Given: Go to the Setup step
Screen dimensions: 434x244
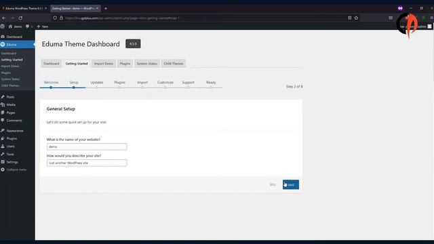Looking at the screenshot, I should pos(74,83).
